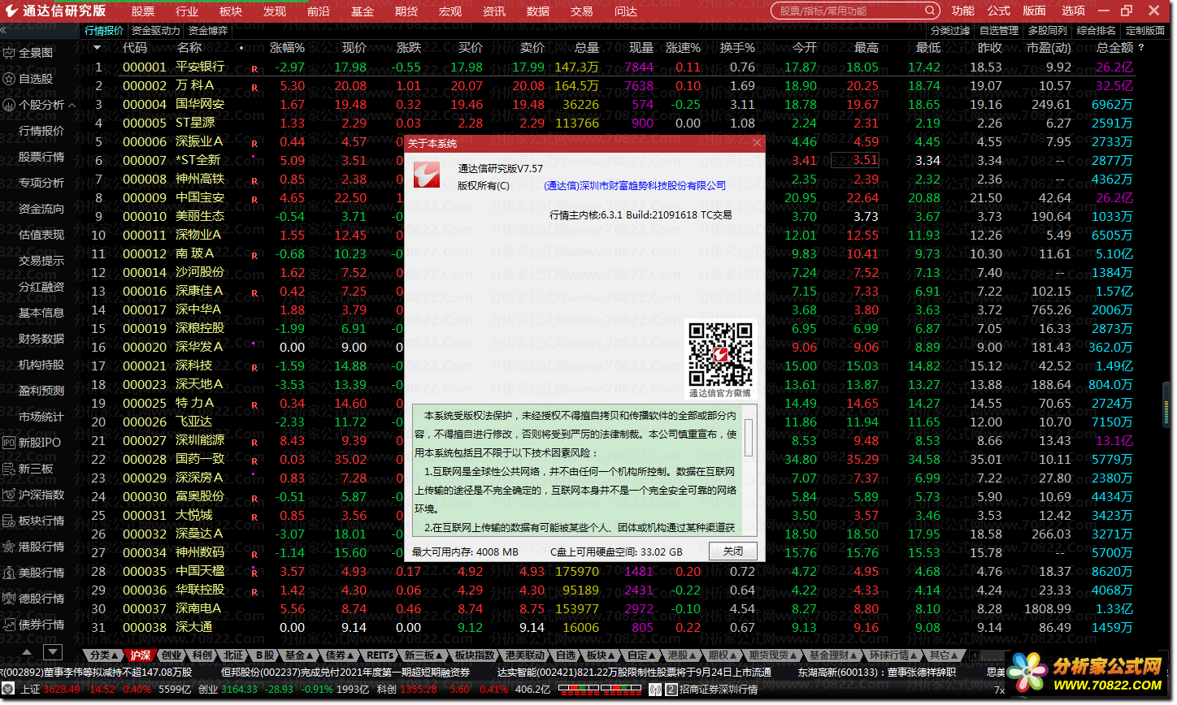Open the 全景图 panorama view icon
The width and height of the screenshot is (1177, 705).
click(x=9, y=53)
